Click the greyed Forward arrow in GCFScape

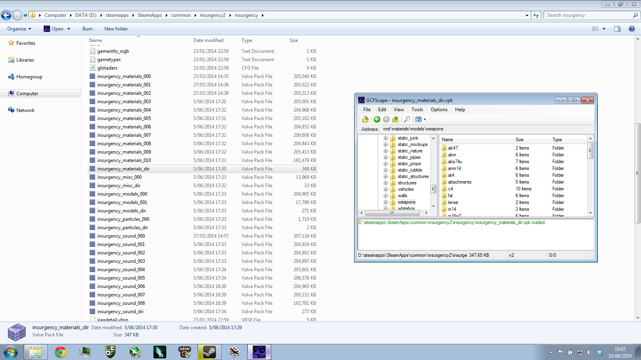[x=386, y=119]
